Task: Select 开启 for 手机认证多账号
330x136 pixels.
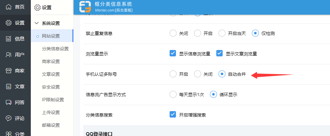Action: [173, 74]
